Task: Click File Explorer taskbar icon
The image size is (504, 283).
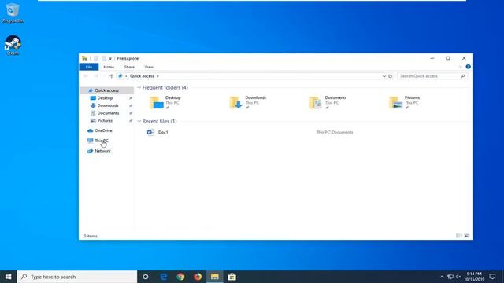Action: pyautogui.click(x=215, y=277)
